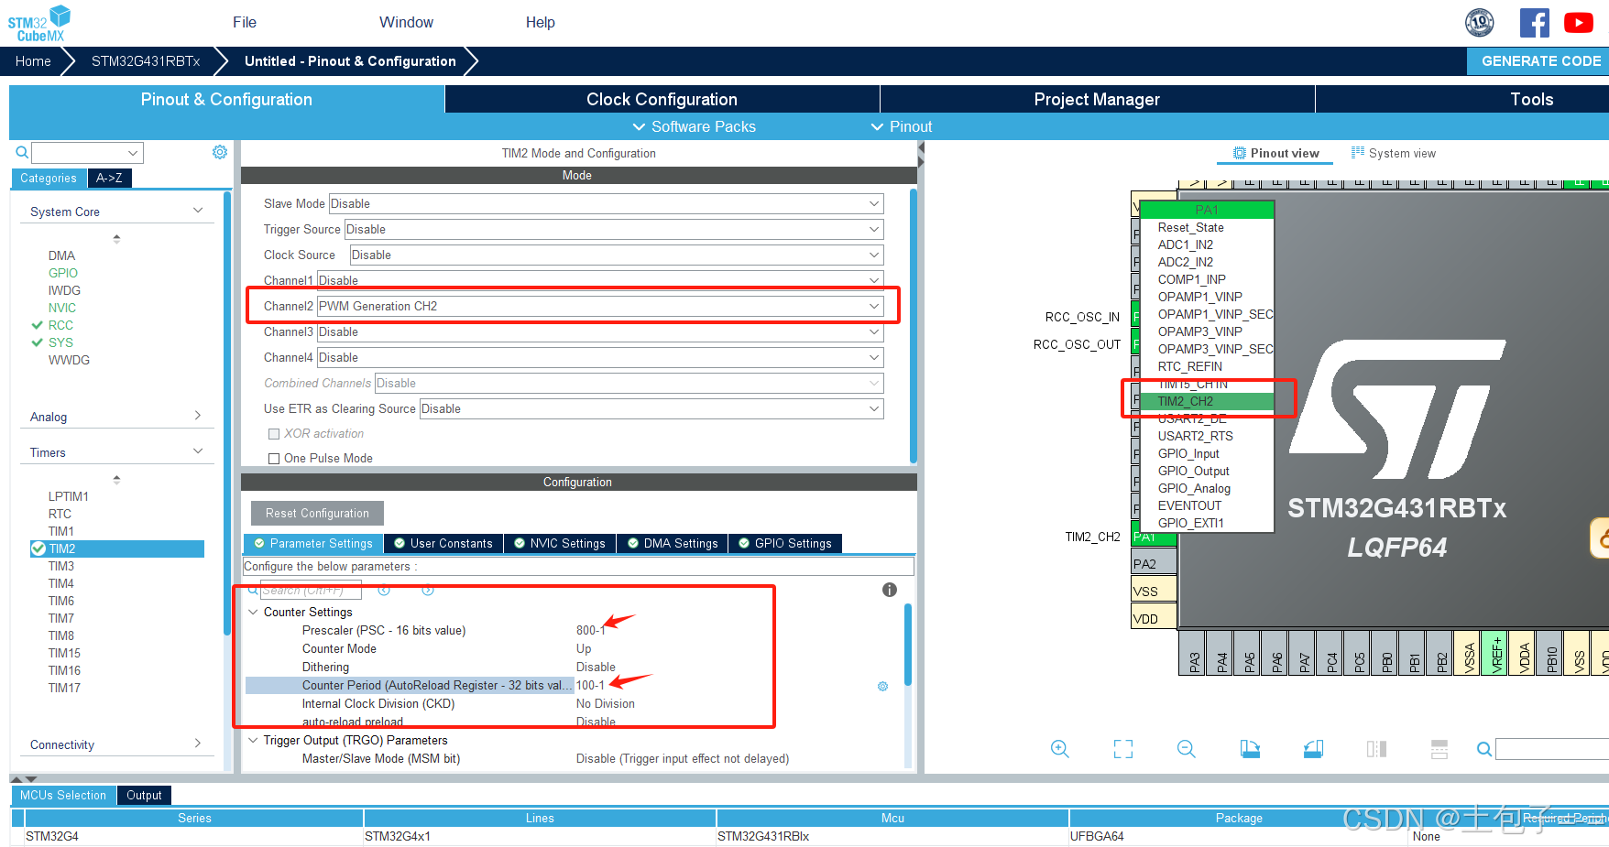Zoom out of the pinout view
The width and height of the screenshot is (1609, 847).
(1187, 749)
